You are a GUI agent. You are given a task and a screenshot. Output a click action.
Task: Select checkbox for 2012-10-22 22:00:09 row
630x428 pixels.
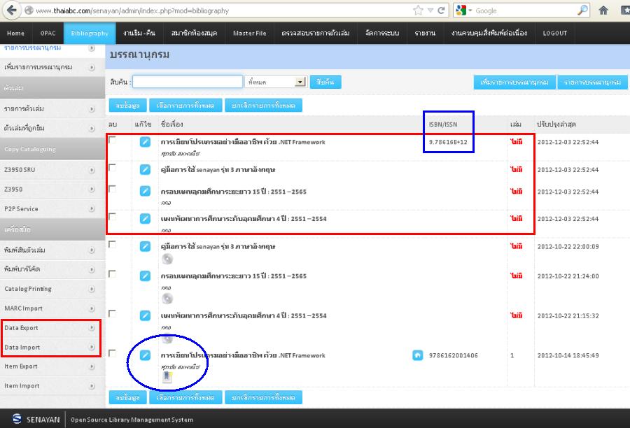tap(113, 244)
